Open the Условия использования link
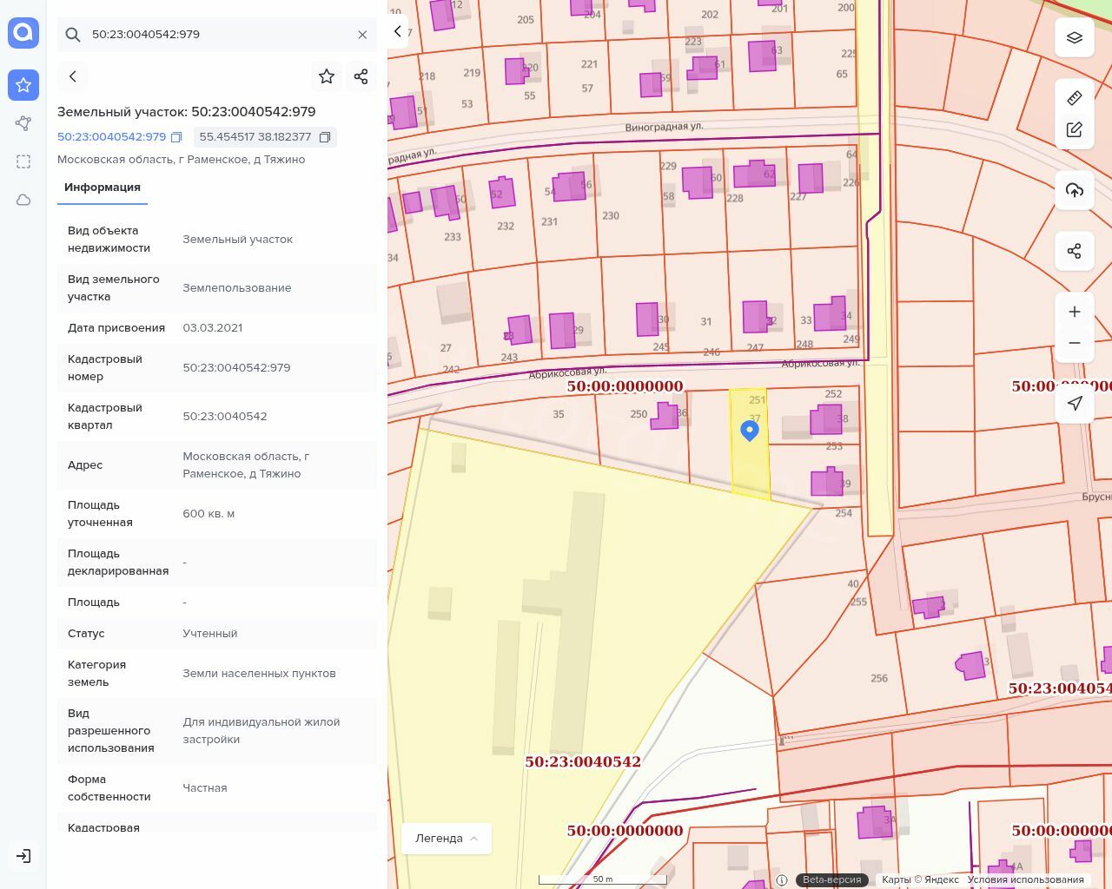Image resolution: width=1112 pixels, height=889 pixels. coord(1025,879)
